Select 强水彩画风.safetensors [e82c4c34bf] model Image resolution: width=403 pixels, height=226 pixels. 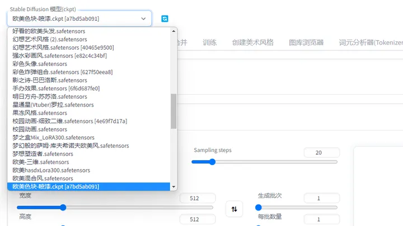pyautogui.click(x=88, y=56)
